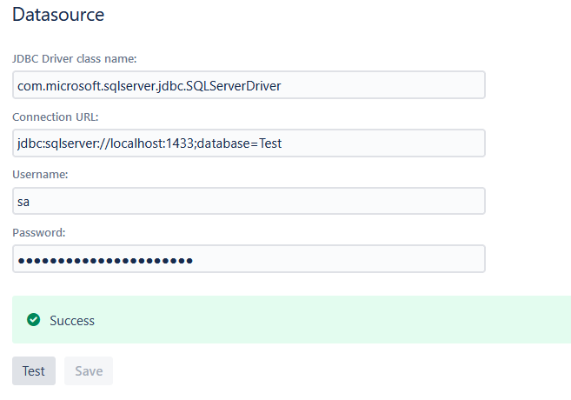Click 'localhost:1433' in the connection URL
The image size is (571, 400).
(151, 143)
